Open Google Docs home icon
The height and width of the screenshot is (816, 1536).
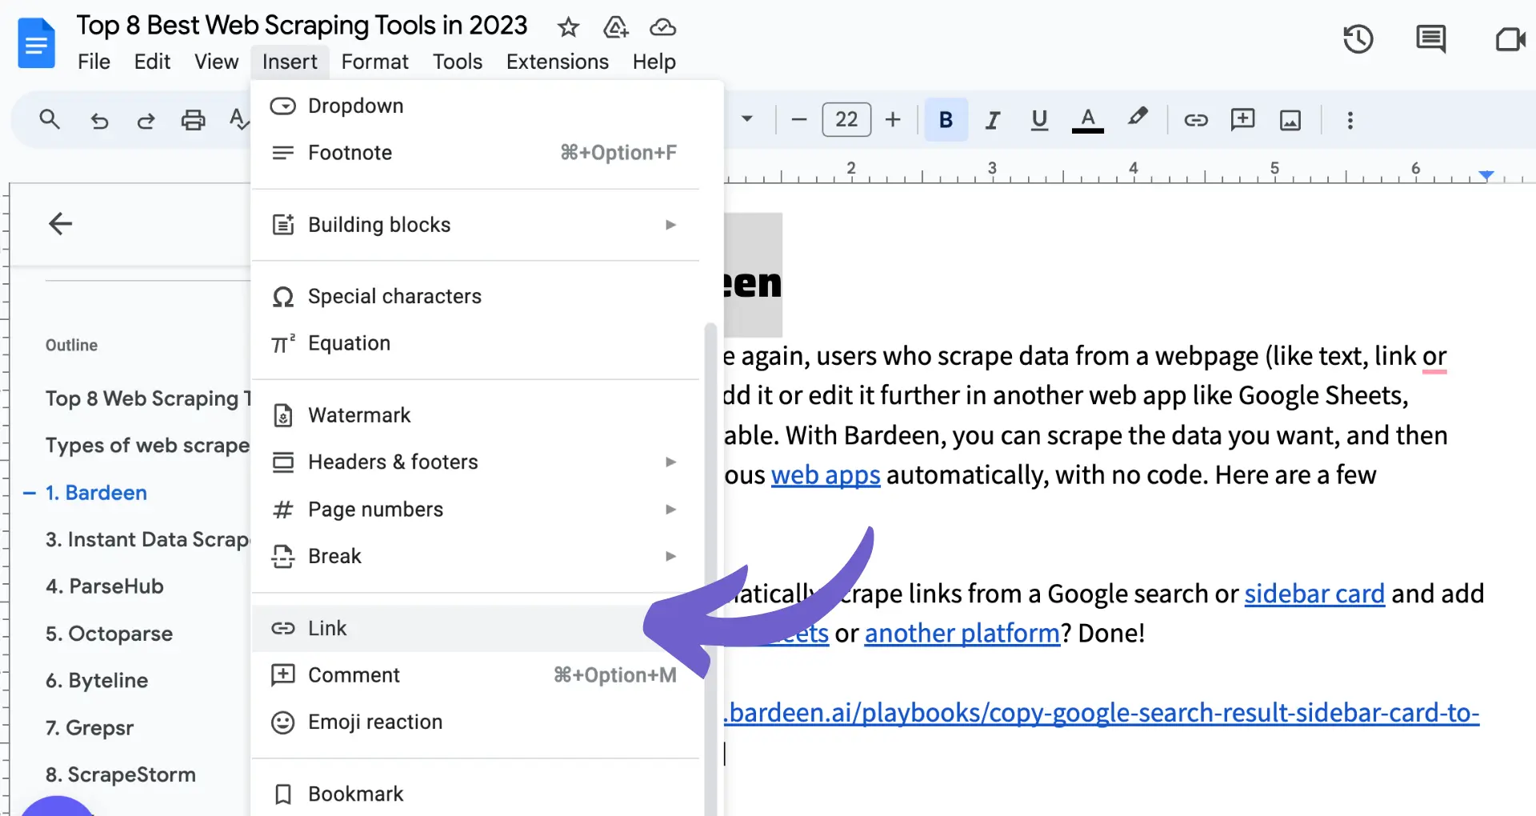(36, 43)
